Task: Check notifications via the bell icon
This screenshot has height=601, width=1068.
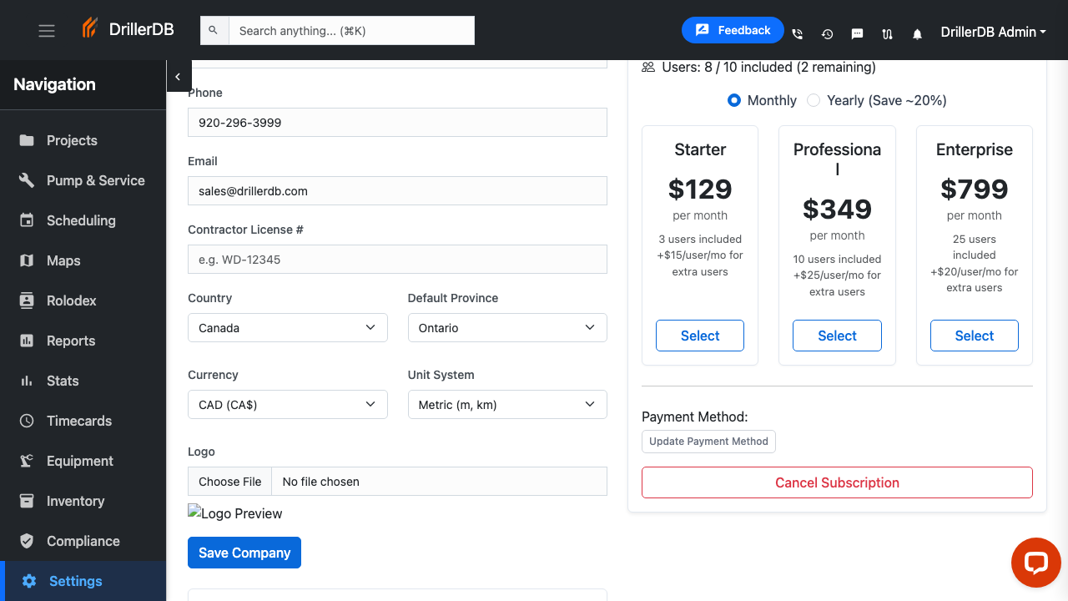Action: click(917, 33)
